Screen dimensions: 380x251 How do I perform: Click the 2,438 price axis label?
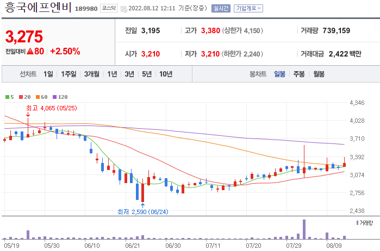pyautogui.click(x=357, y=211)
